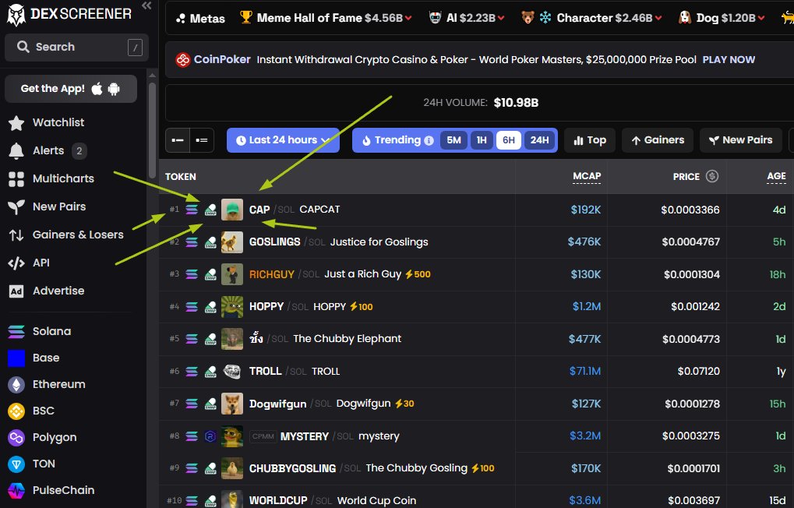Switch to detailed list view toggle
The width and height of the screenshot is (794, 508).
pyautogui.click(x=202, y=140)
